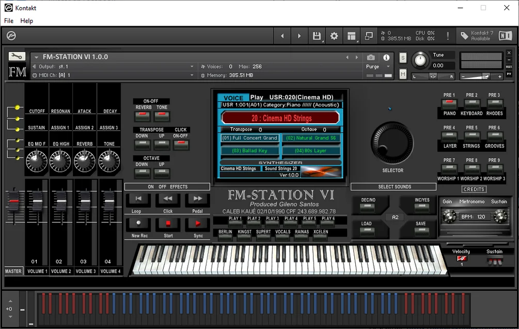Click the Sync play triangle button

198,224
